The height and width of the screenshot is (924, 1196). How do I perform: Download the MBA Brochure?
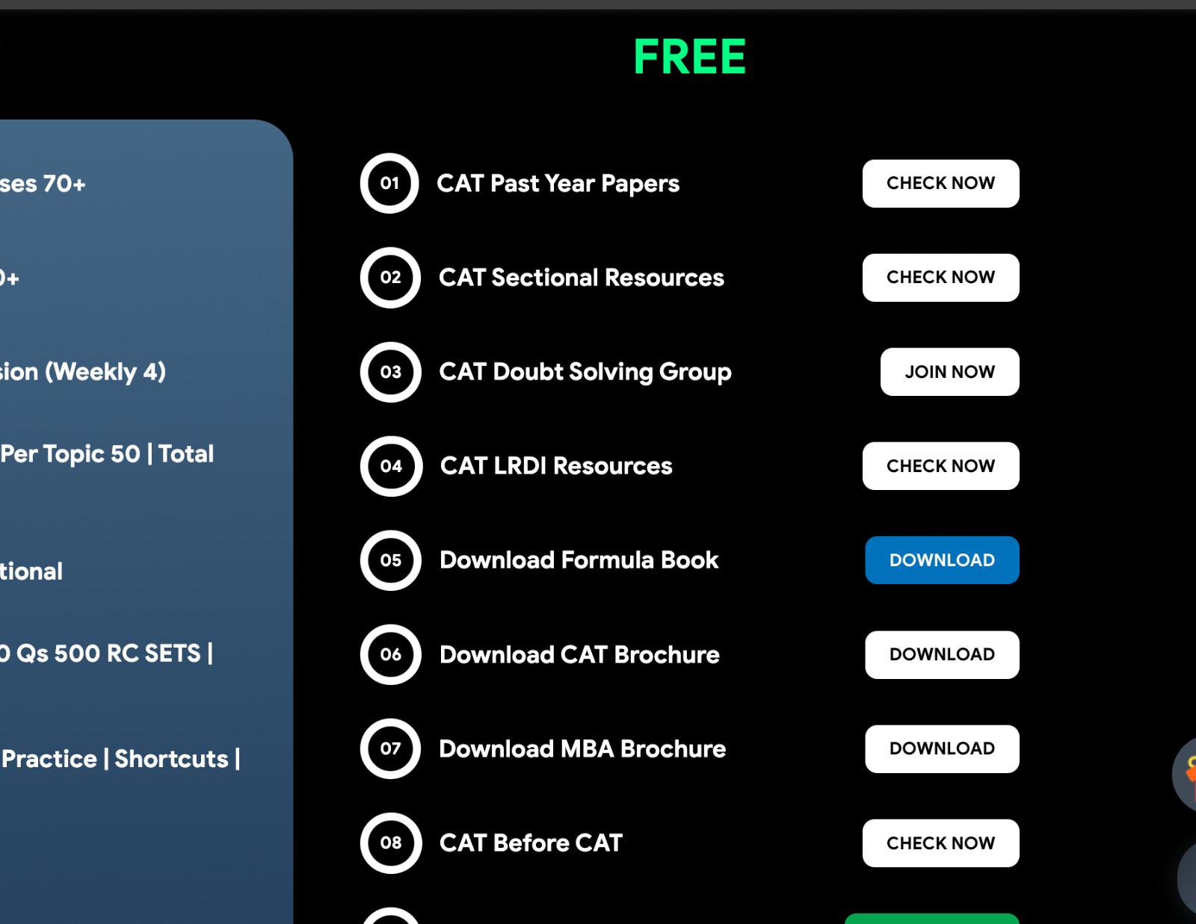coord(942,748)
